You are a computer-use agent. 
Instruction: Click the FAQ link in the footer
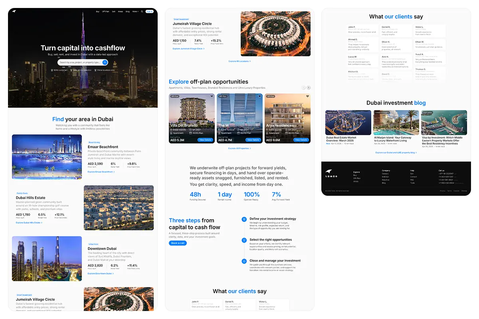pyautogui.click(x=412, y=180)
